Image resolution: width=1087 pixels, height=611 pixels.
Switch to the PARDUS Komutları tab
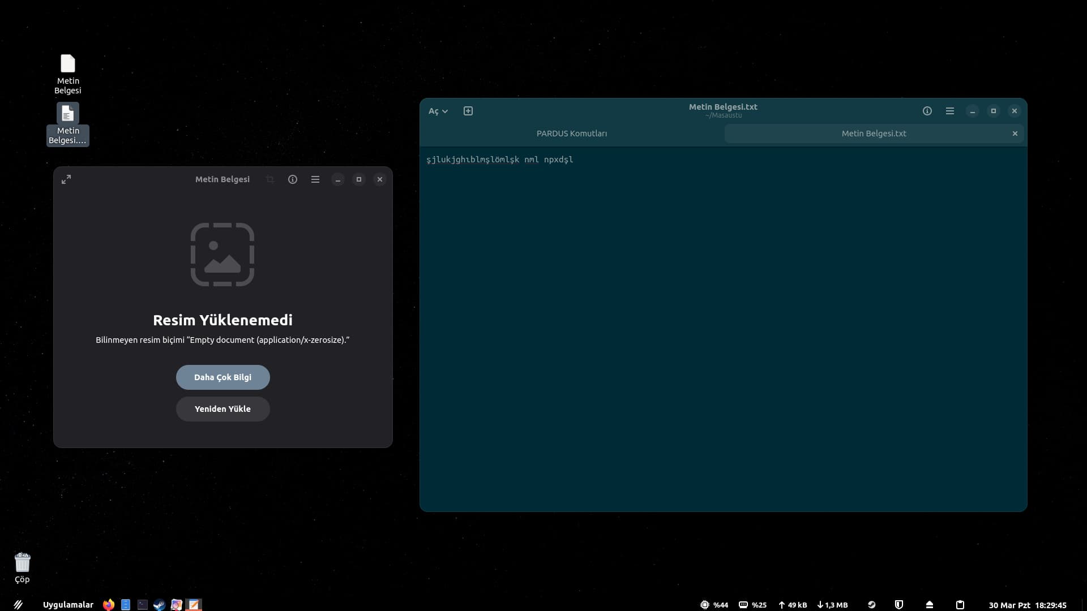[x=571, y=134]
